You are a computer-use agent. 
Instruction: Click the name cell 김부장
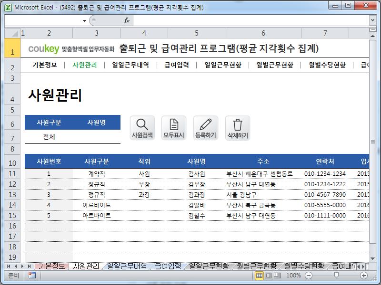(x=197, y=184)
